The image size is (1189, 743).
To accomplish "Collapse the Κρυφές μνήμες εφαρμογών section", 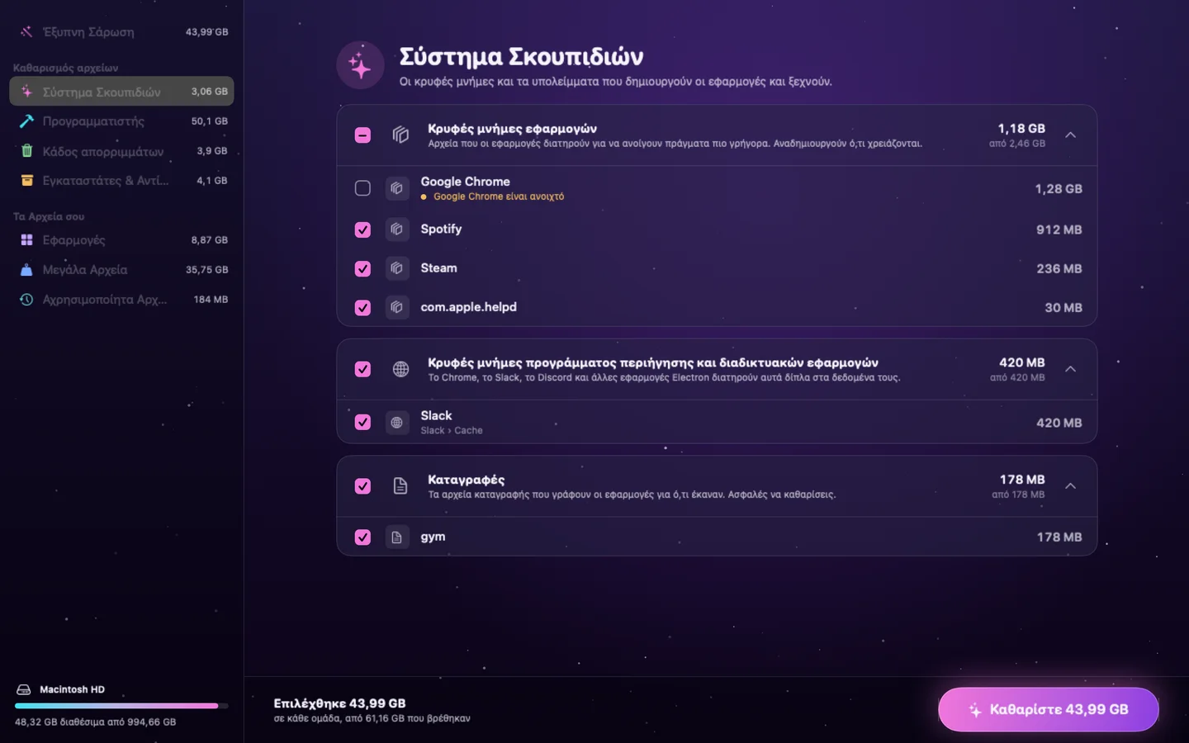I will (x=1070, y=135).
